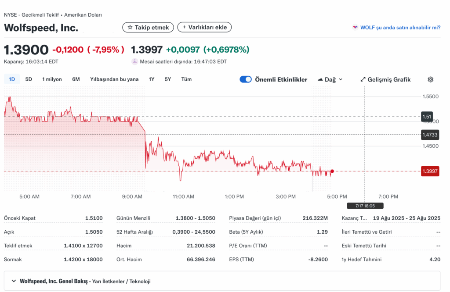450x292 pixels.
Task: Click the Açık value 1.5050
Action: click(x=94, y=232)
